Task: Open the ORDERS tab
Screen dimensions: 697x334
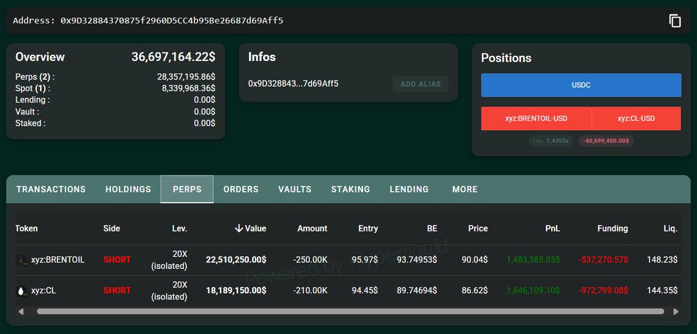Action: (241, 189)
